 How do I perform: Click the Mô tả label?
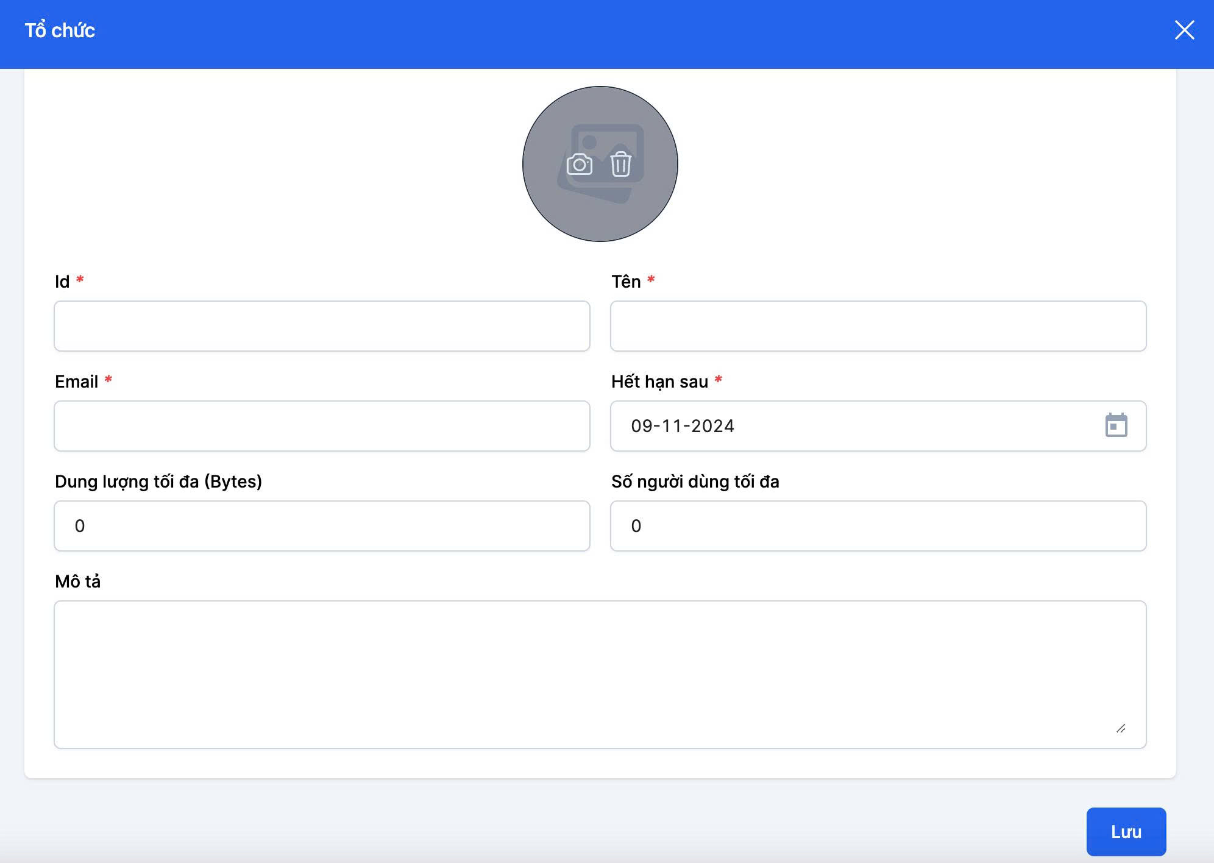[x=77, y=581]
